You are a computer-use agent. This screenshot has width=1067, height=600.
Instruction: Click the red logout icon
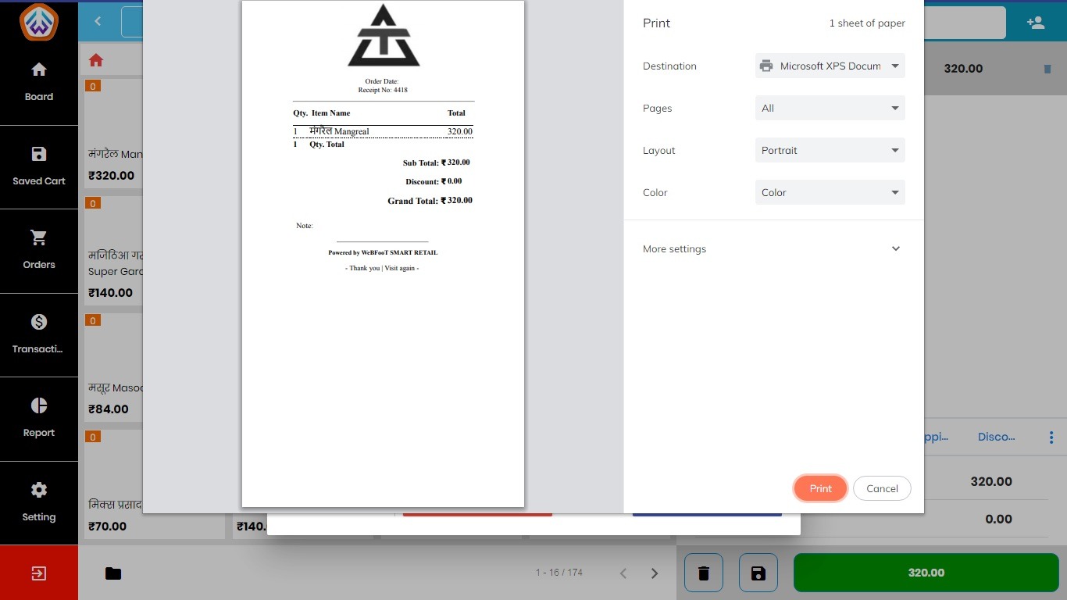tap(38, 573)
